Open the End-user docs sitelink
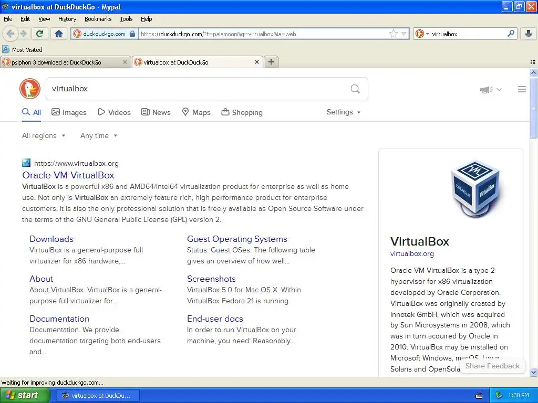Image resolution: width=538 pixels, height=403 pixels. (215, 319)
